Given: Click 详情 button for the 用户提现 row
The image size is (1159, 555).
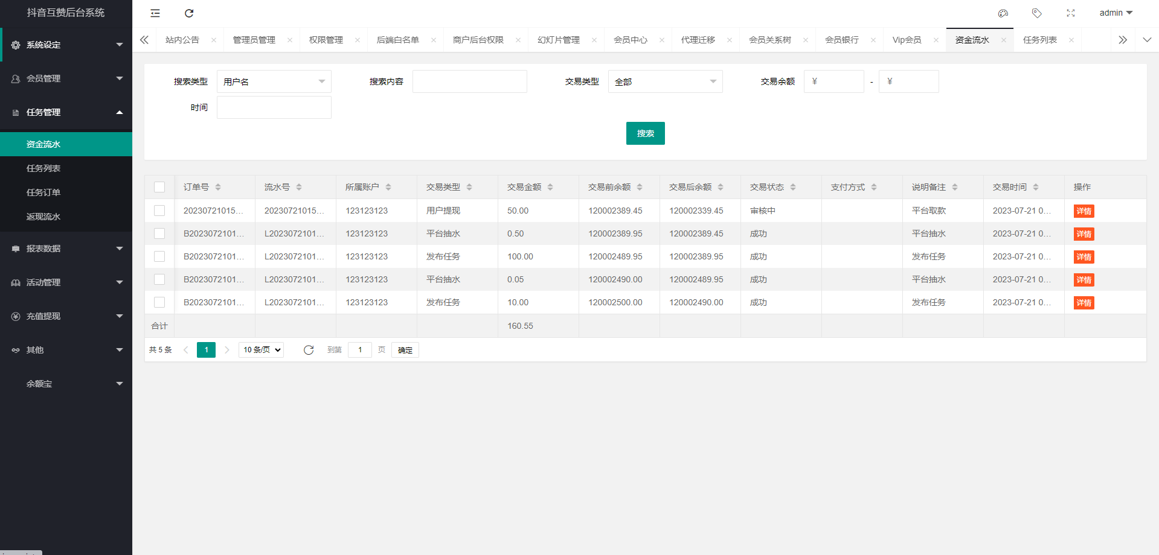Looking at the screenshot, I should click(x=1084, y=211).
